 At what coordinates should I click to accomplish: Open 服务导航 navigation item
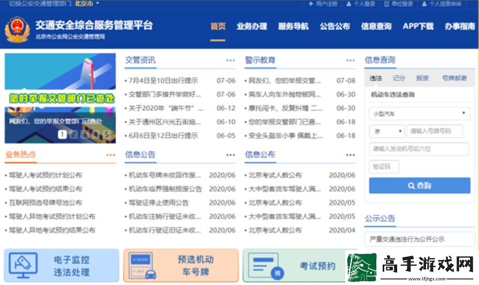[293, 26]
